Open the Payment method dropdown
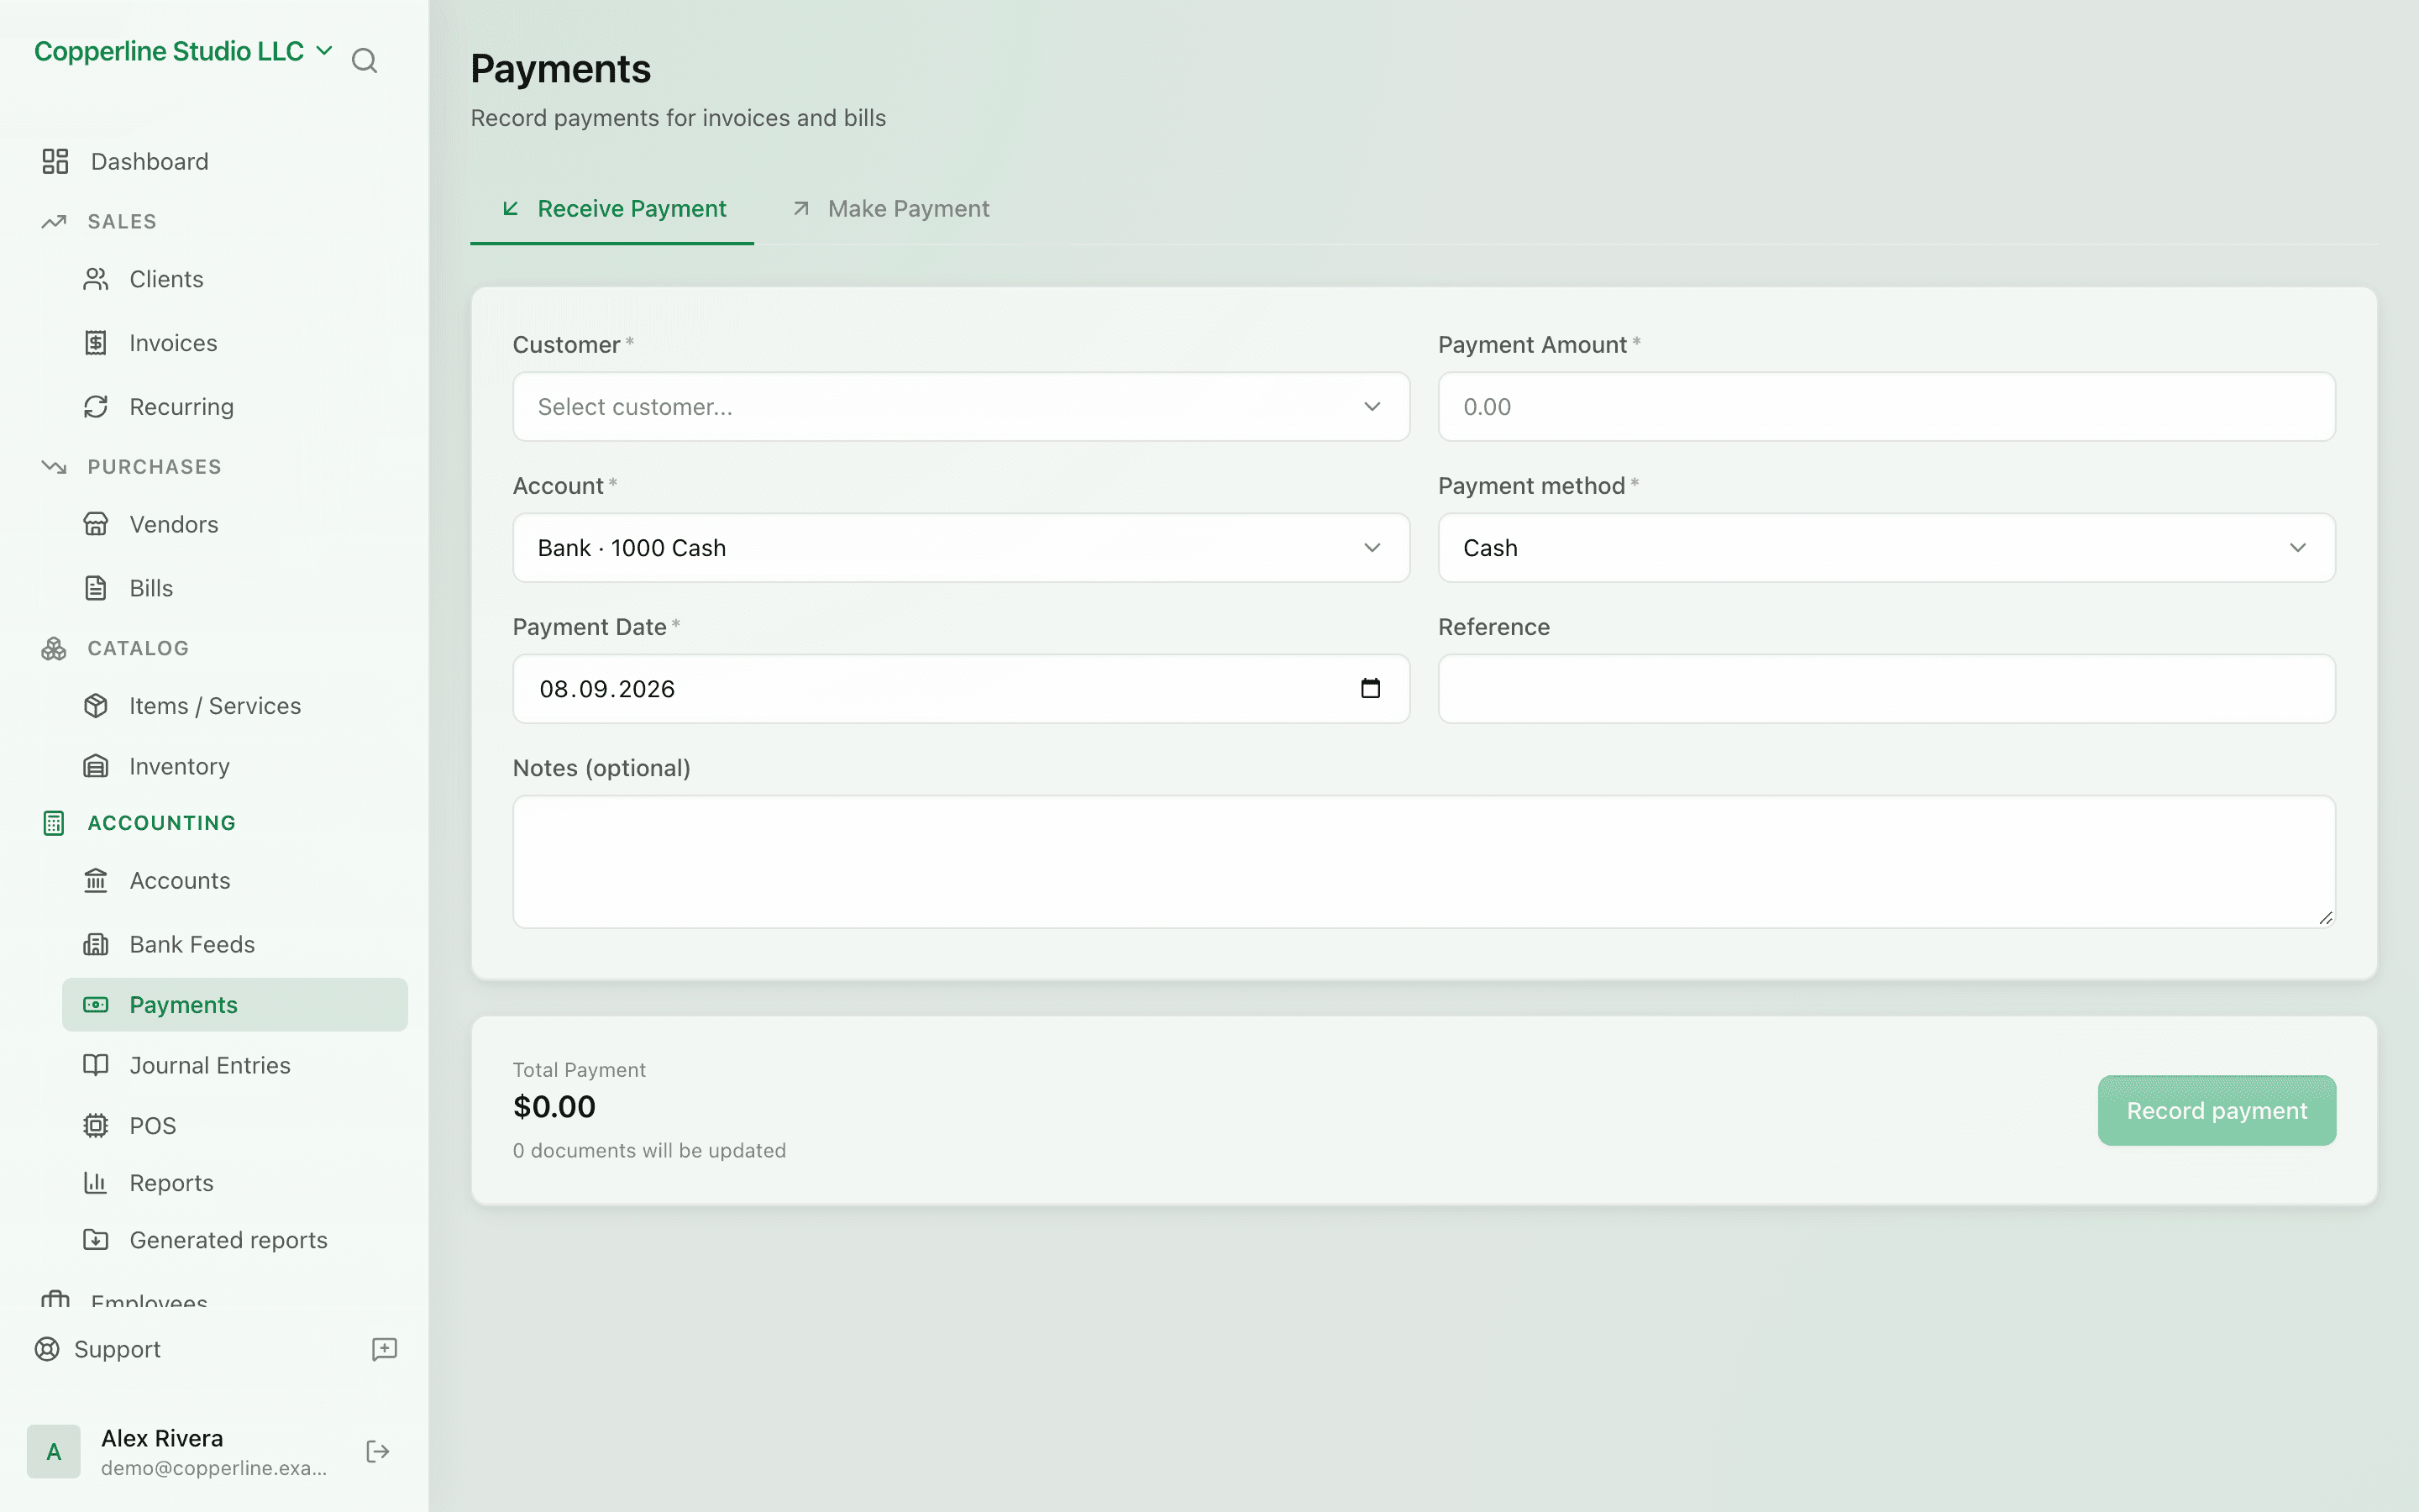The width and height of the screenshot is (2419, 1512). (1886, 548)
